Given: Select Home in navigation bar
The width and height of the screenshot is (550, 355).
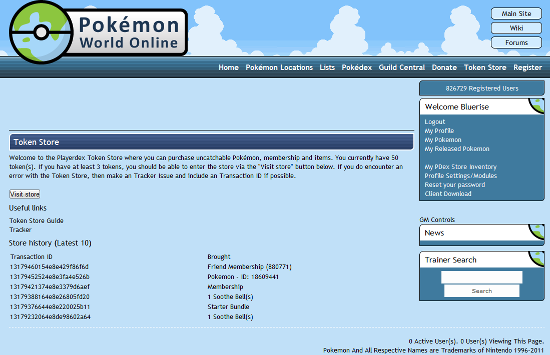Looking at the screenshot, I should click(x=228, y=67).
